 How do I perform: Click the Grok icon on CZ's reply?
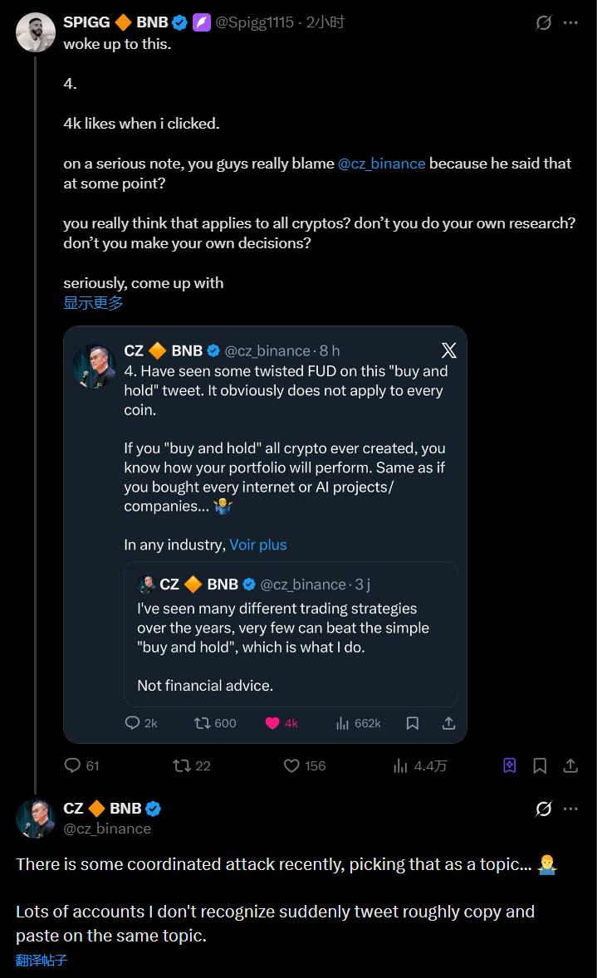[x=544, y=809]
